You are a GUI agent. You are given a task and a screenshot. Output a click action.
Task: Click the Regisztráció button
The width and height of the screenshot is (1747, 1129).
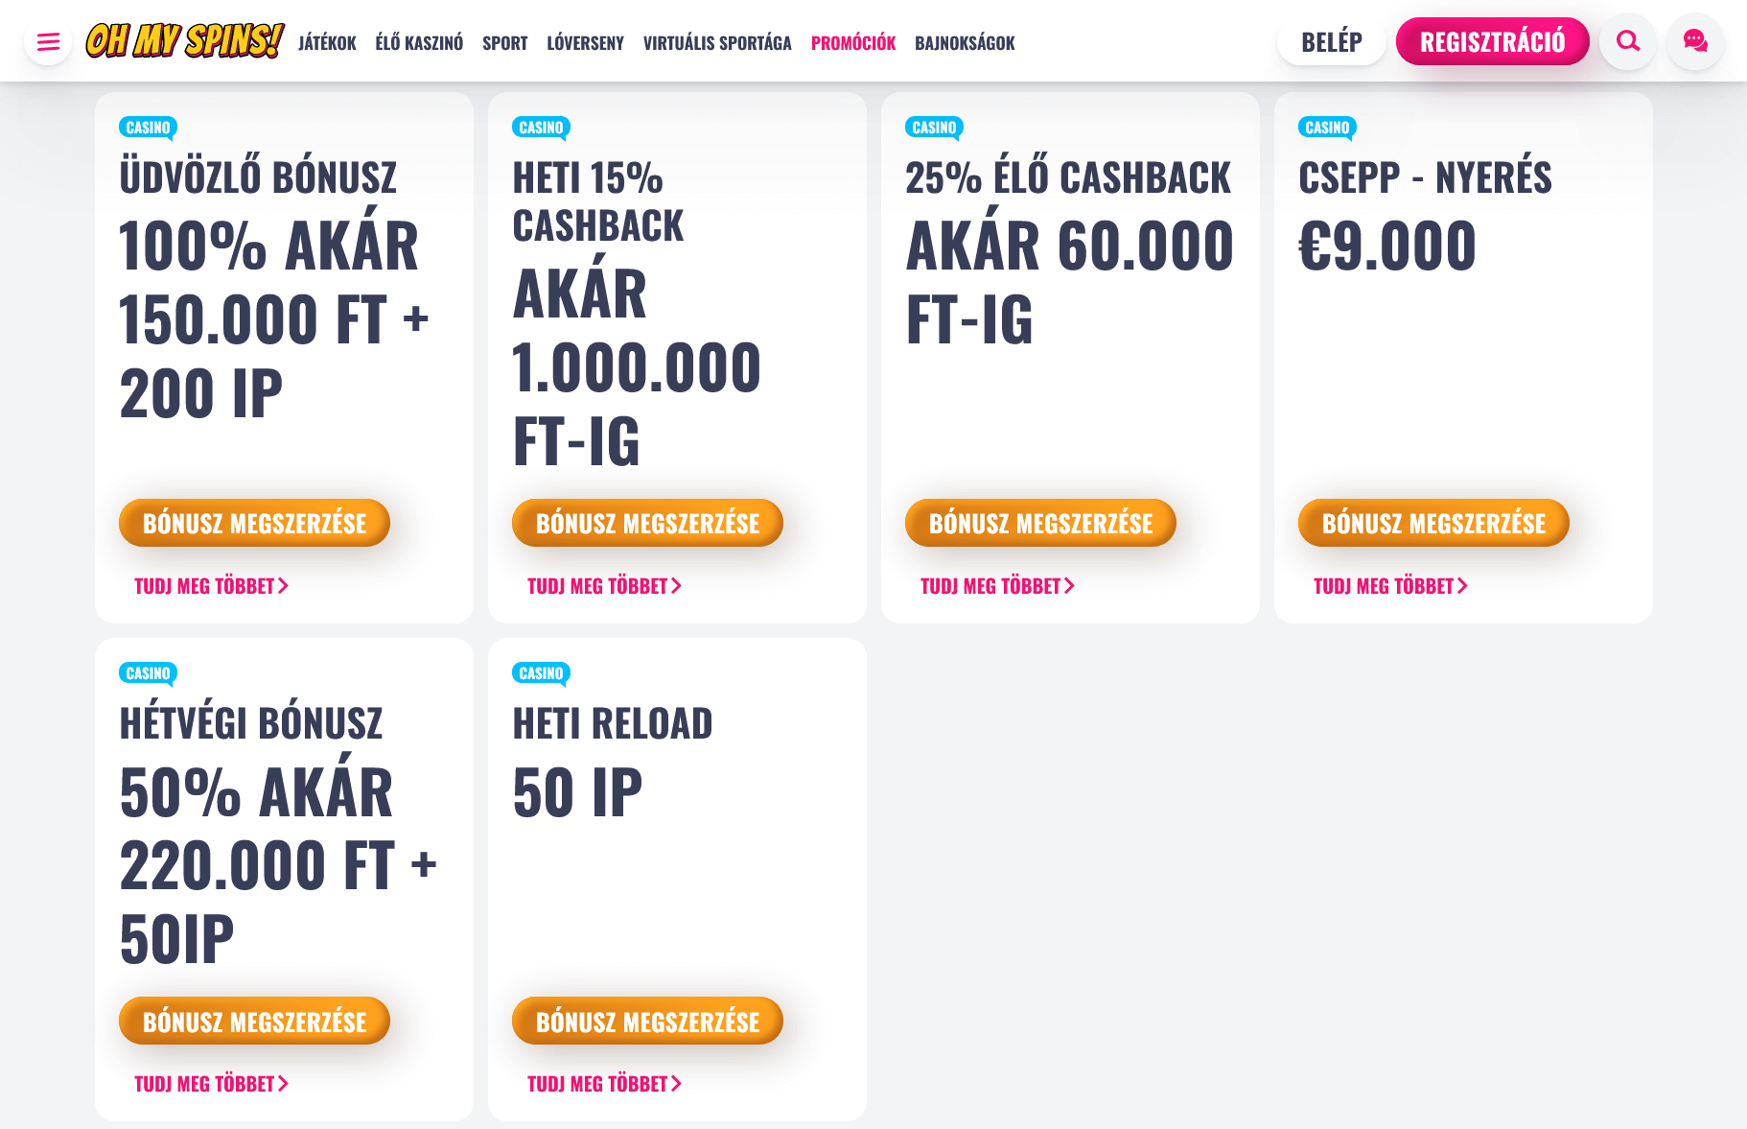[1492, 42]
